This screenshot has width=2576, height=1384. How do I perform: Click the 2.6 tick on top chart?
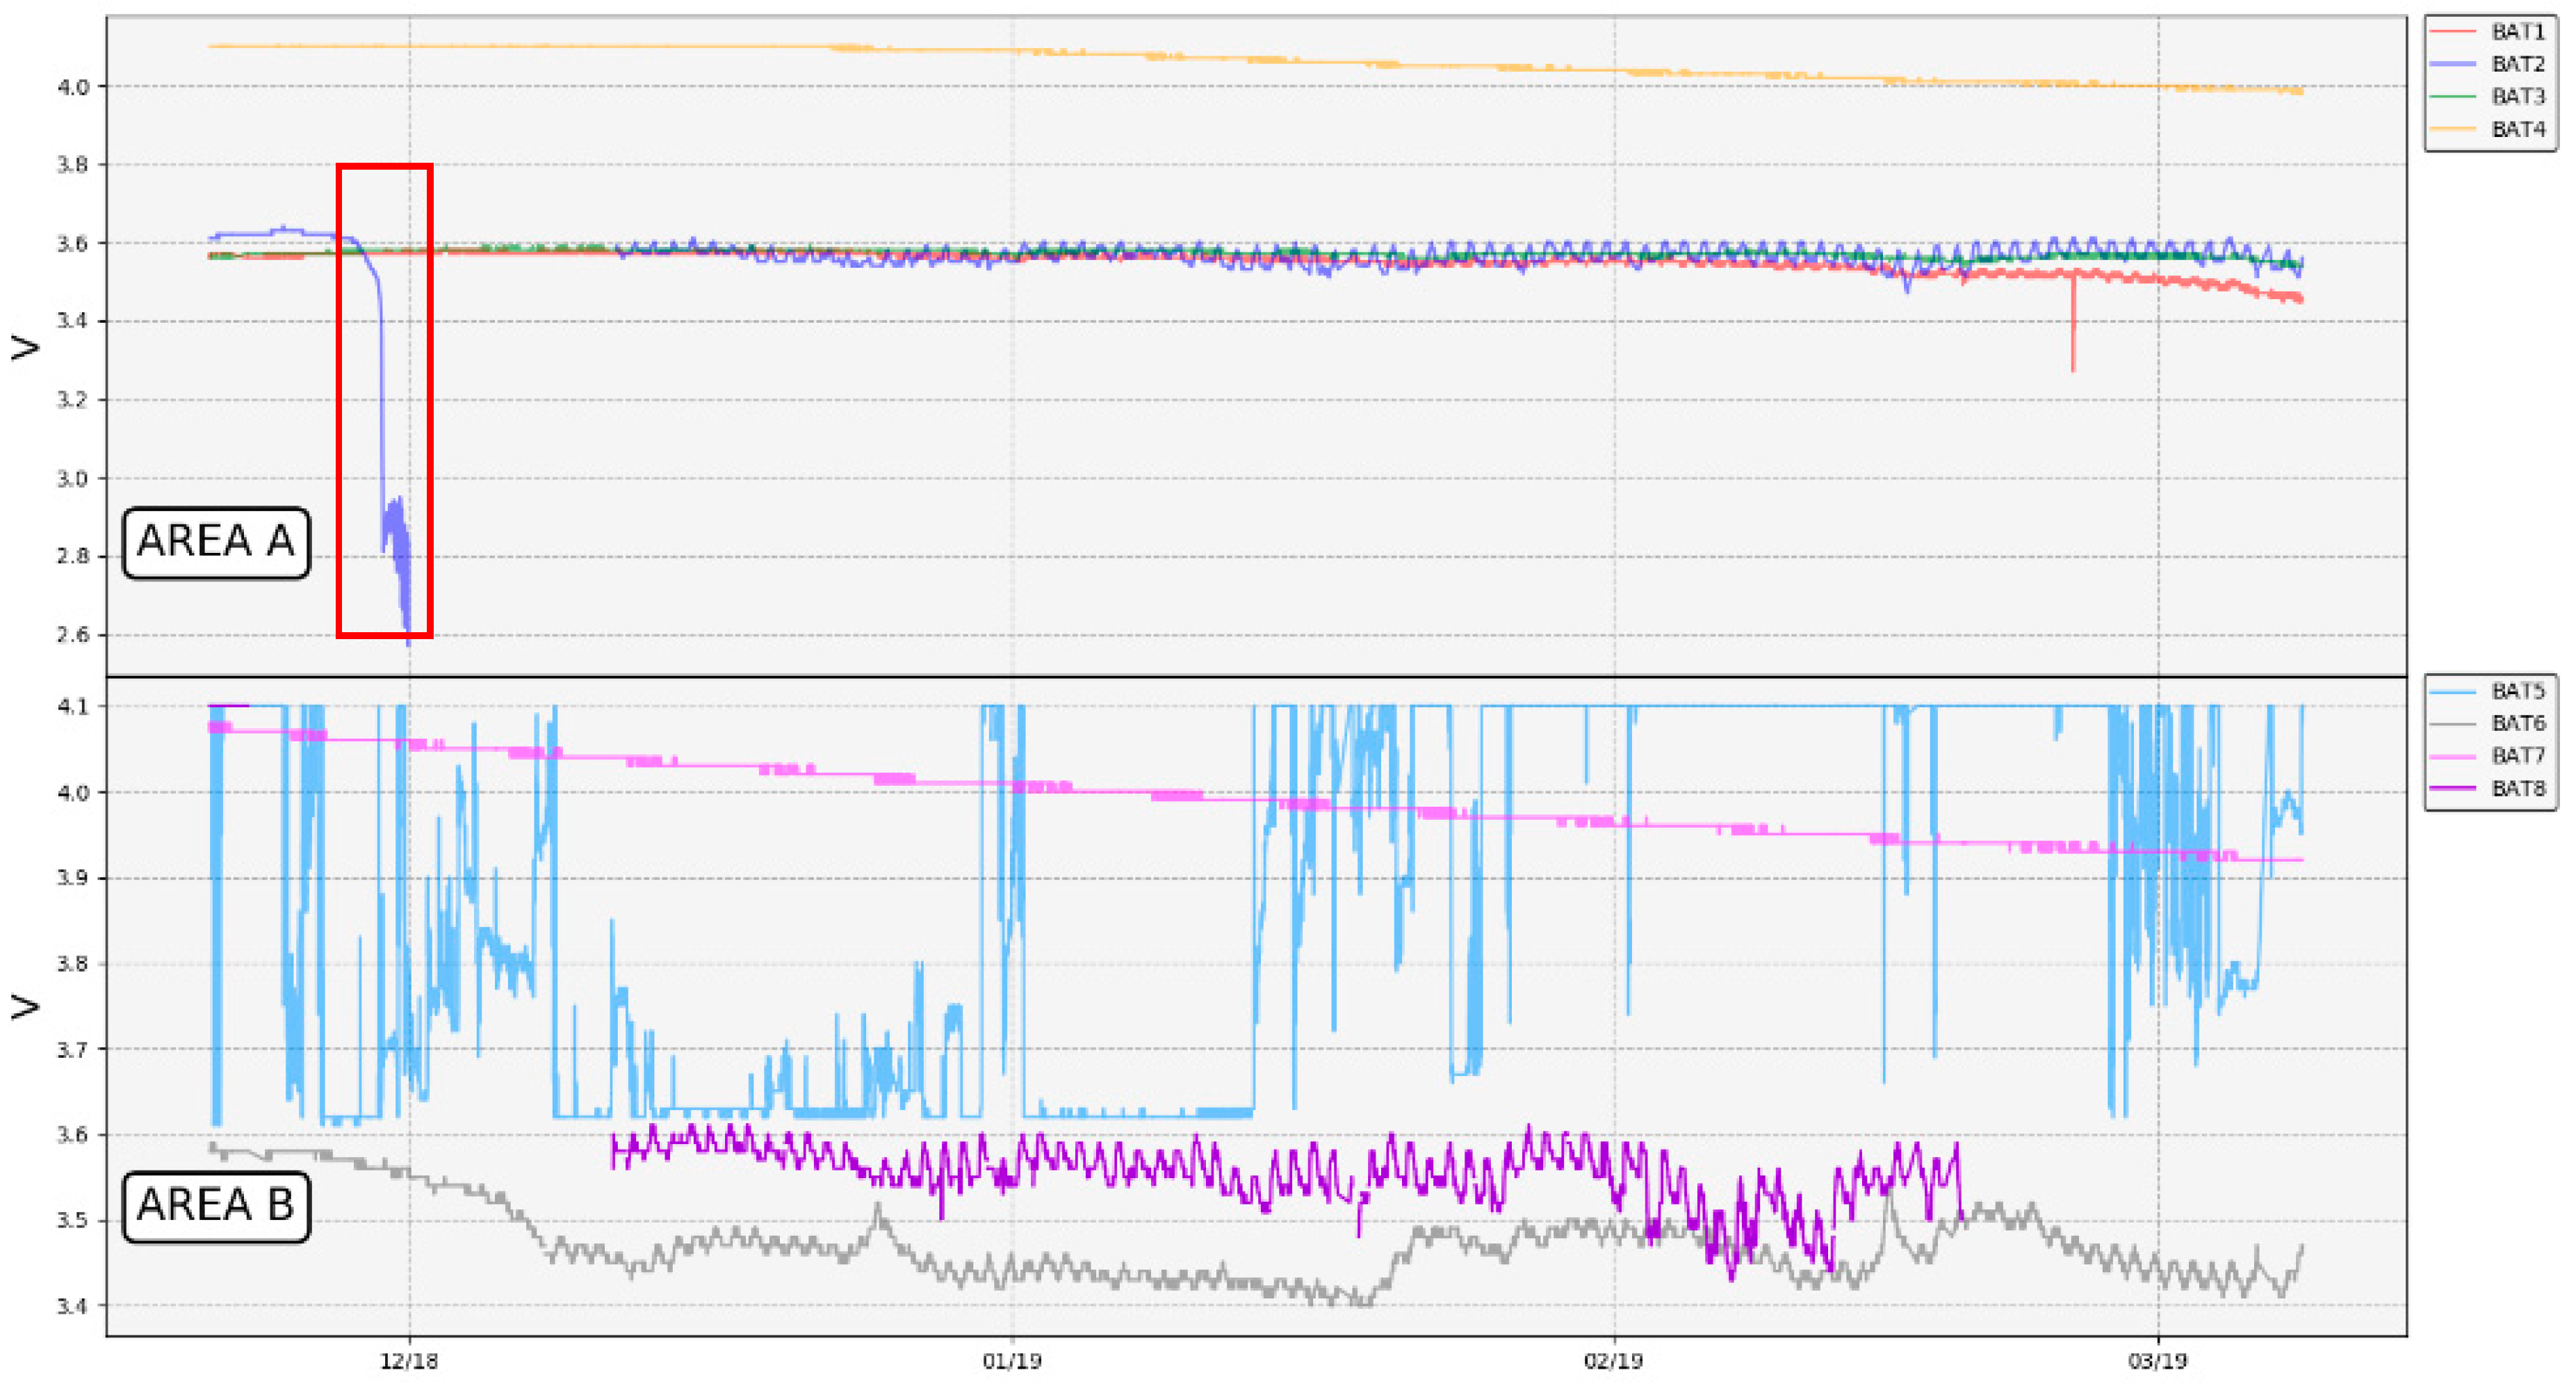click(72, 634)
